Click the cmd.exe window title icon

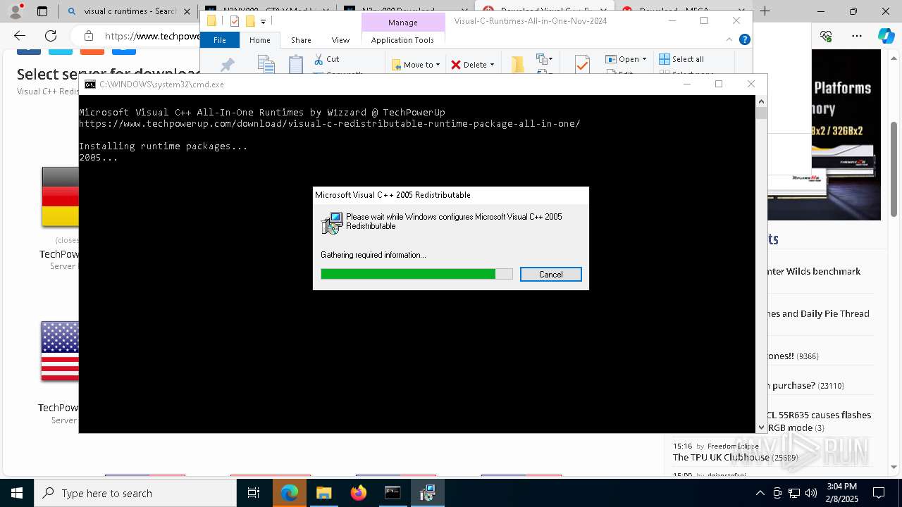[90, 84]
